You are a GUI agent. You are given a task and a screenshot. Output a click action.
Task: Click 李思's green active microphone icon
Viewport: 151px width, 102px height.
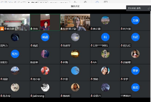click(x=31, y=29)
